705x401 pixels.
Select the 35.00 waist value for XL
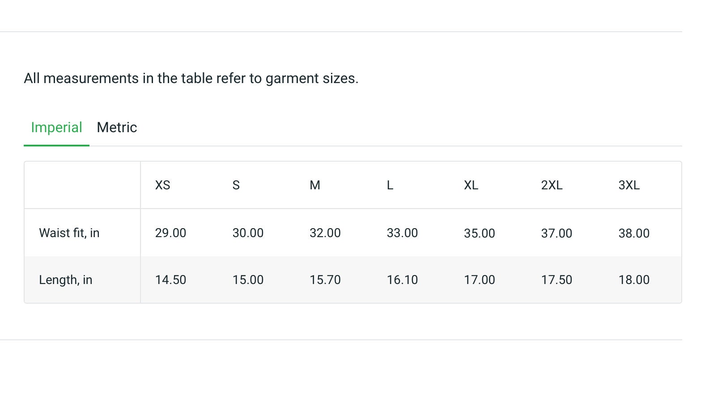click(x=480, y=234)
